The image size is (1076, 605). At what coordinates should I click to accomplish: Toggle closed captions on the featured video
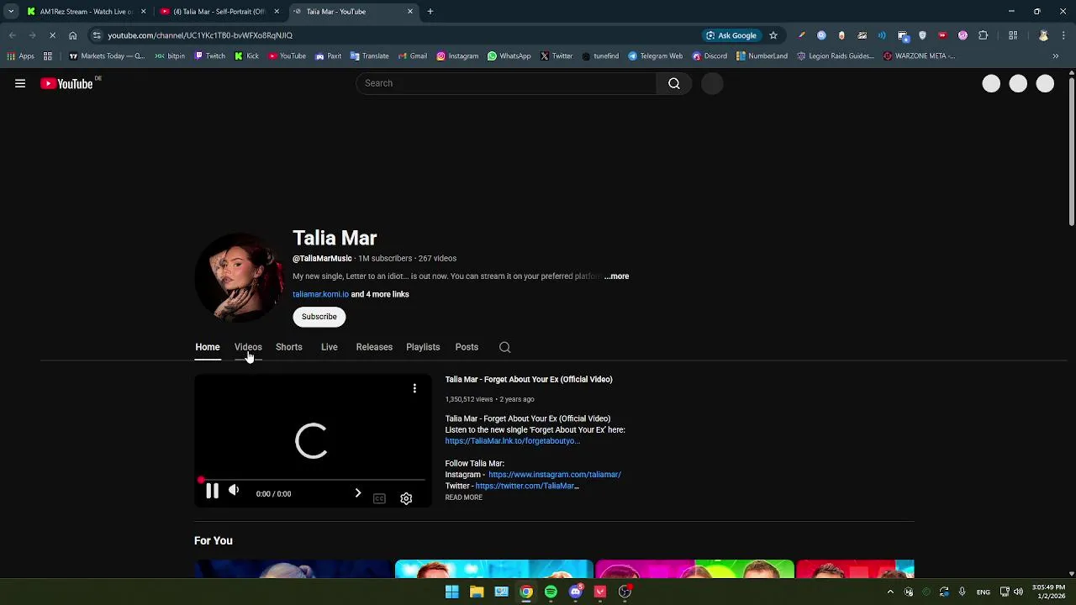pos(379,498)
